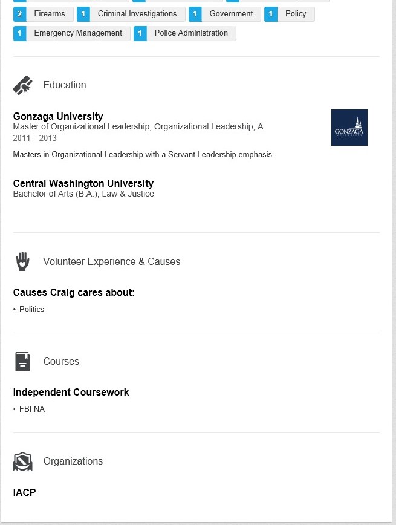
Task: Click the endorsement number next to Government
Action: pyautogui.click(x=195, y=13)
